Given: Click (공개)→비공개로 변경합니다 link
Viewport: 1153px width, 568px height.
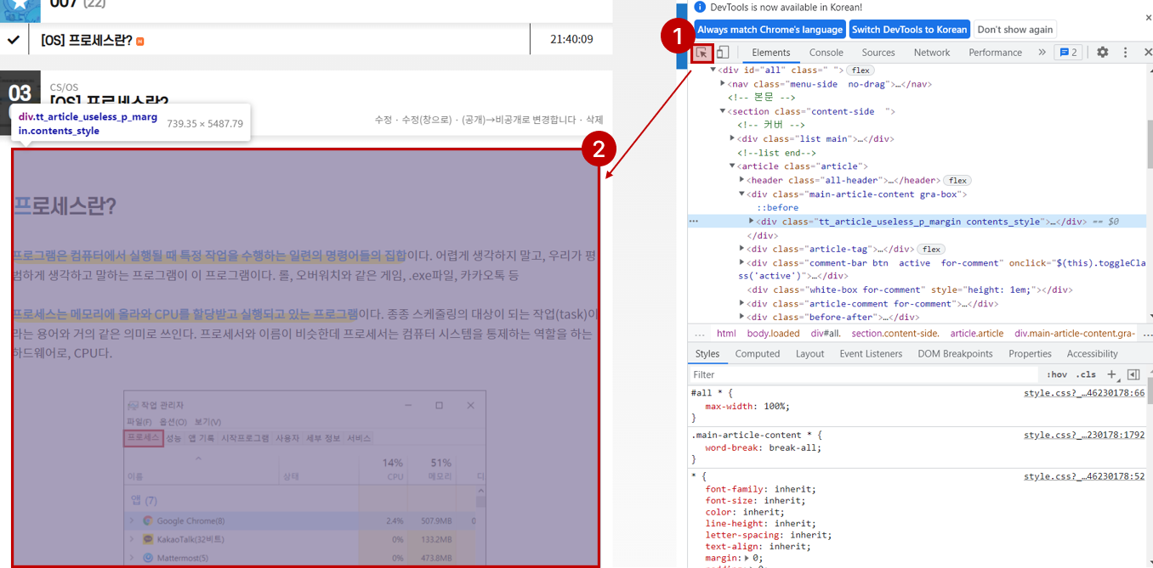Looking at the screenshot, I should [x=518, y=120].
